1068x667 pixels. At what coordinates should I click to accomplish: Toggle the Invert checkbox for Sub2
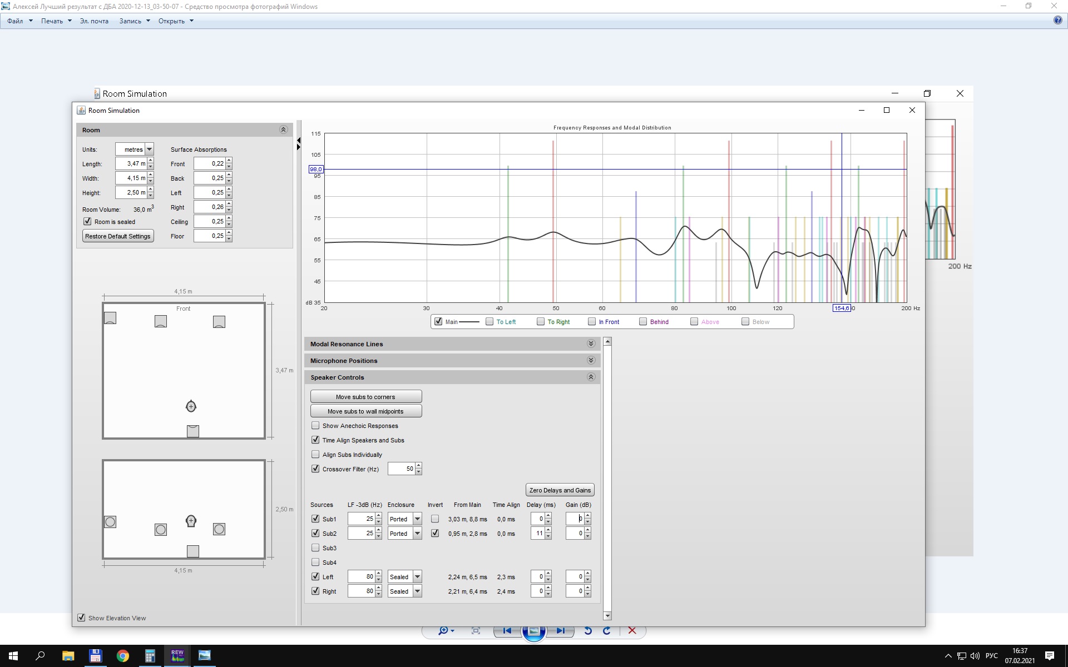[435, 533]
